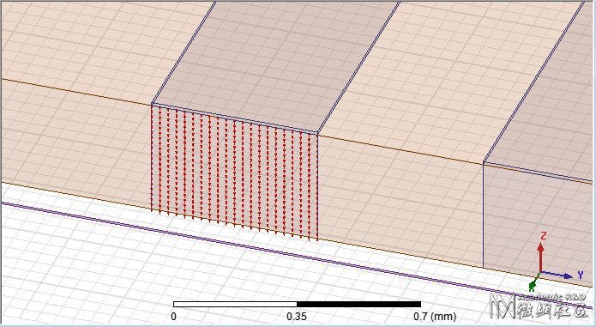This screenshot has height=327, width=596.
Task: Click the Y label on the coordinate triad
Action: (580, 275)
